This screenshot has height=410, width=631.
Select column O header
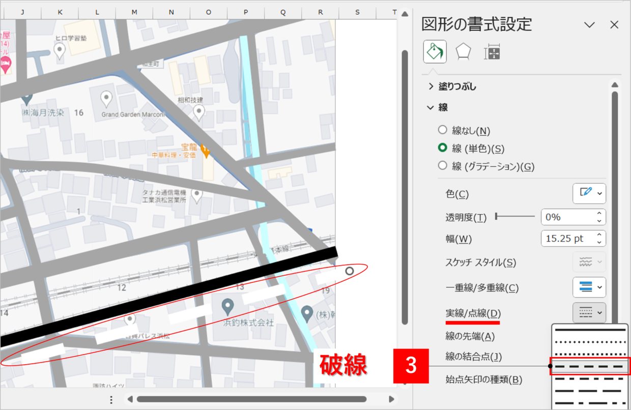tap(209, 12)
